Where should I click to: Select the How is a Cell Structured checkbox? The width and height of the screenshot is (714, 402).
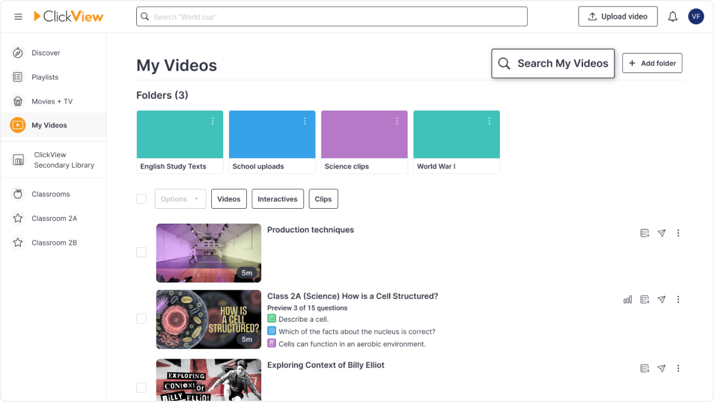141,319
